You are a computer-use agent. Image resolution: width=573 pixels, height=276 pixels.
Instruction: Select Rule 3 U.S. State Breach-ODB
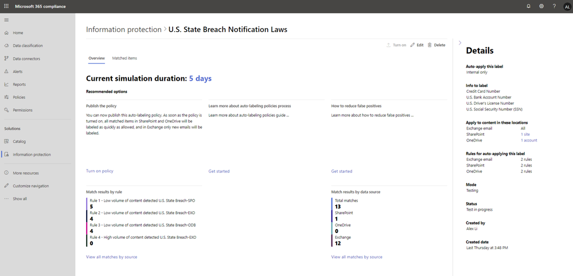142,225
